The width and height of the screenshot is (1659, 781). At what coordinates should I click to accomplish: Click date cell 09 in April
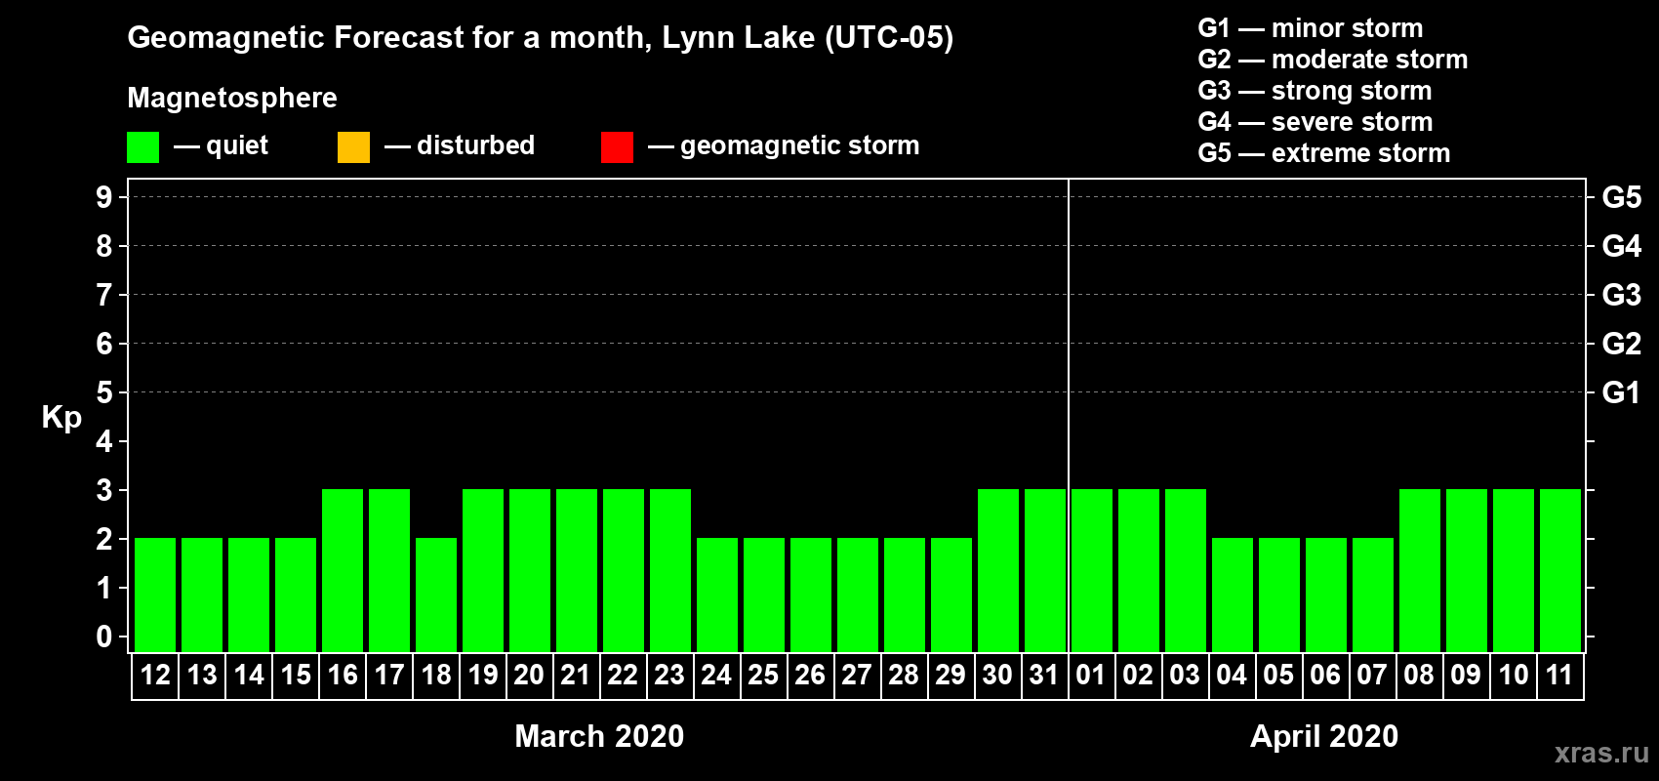click(x=1467, y=676)
